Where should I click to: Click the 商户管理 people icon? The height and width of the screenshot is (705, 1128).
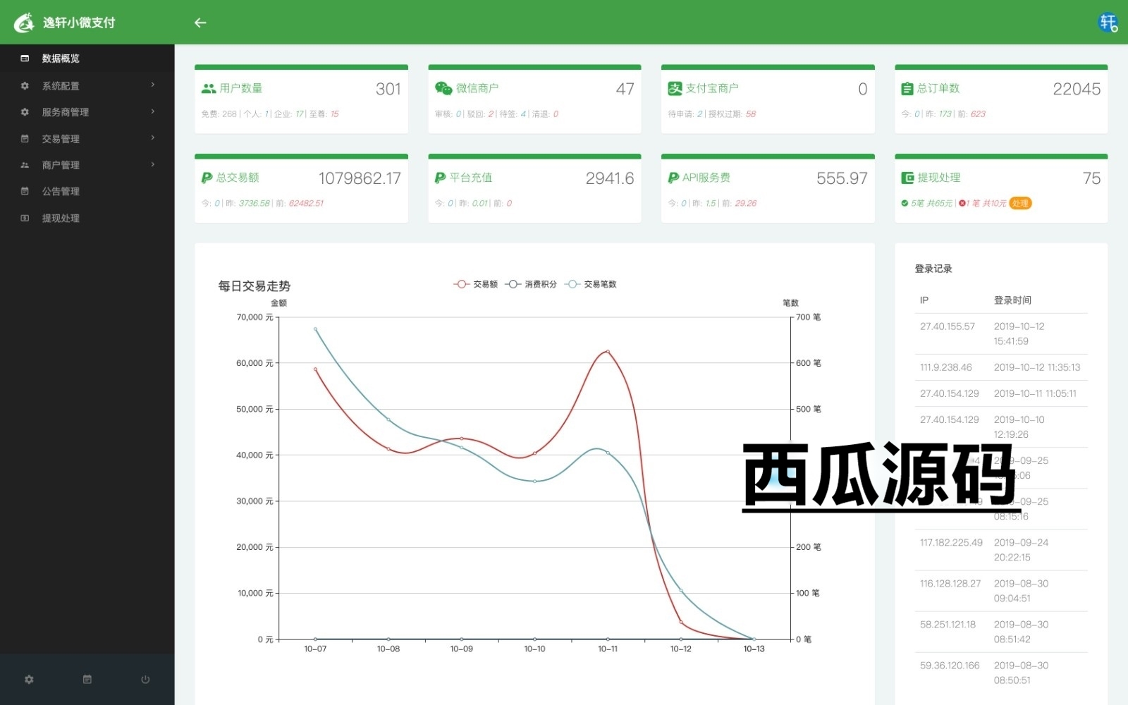pos(25,165)
